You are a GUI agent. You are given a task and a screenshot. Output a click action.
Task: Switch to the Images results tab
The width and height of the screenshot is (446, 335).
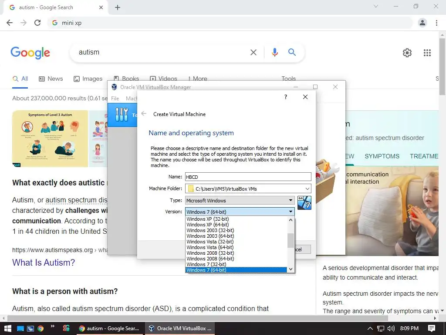(x=88, y=79)
